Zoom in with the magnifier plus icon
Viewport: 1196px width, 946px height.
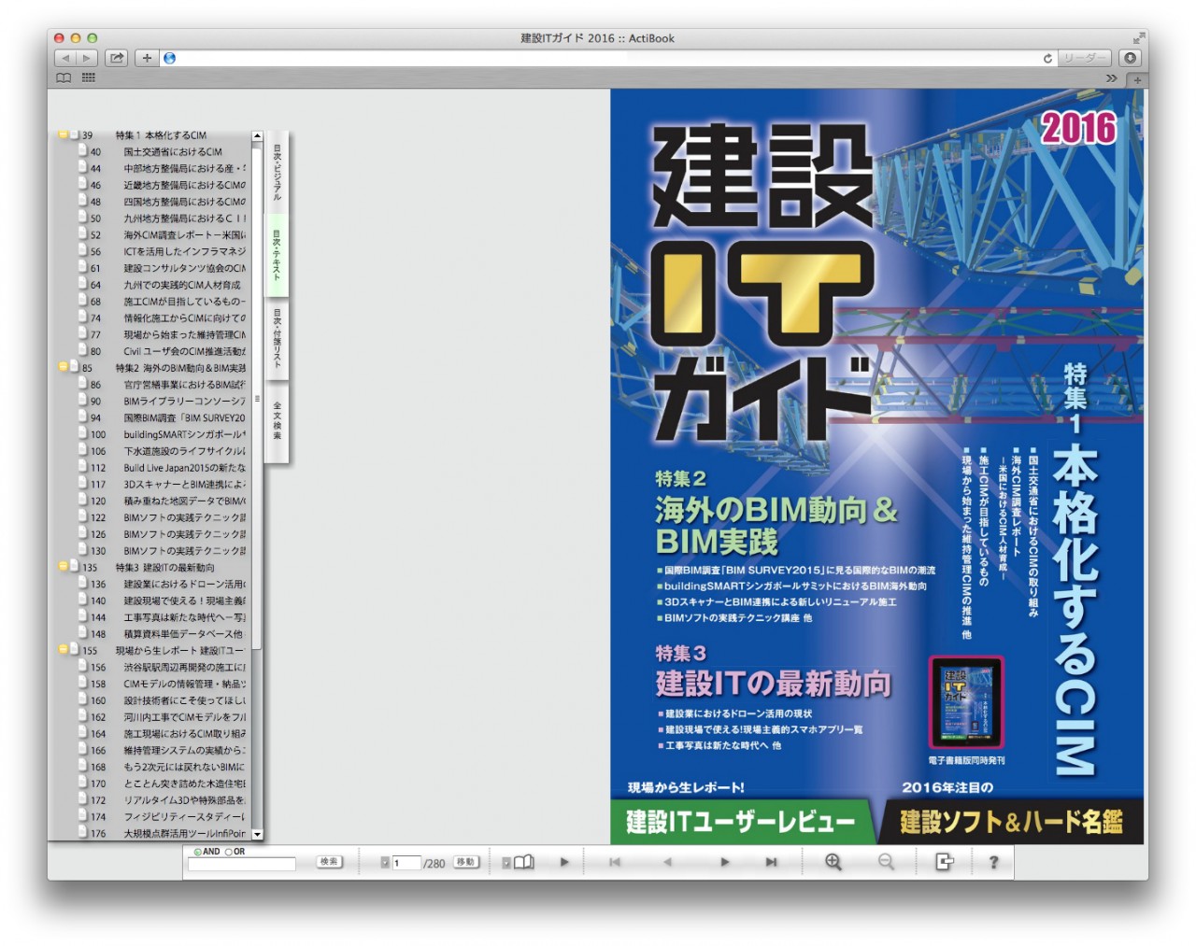[833, 862]
